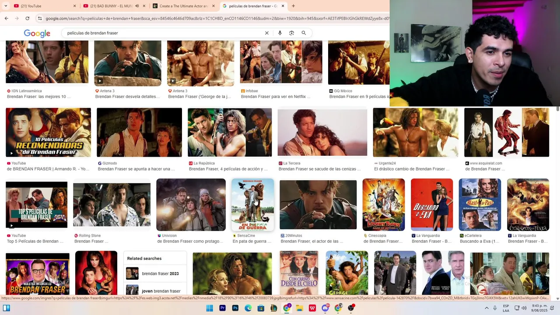
Task: Open the Looney Tunes poster thumbnail
Action: (x=384, y=205)
